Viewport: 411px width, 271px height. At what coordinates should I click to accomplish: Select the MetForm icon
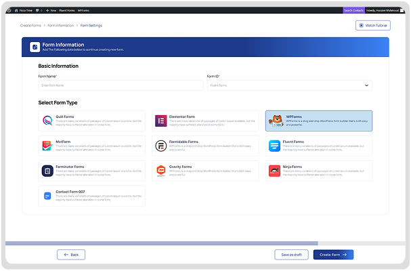click(x=47, y=146)
